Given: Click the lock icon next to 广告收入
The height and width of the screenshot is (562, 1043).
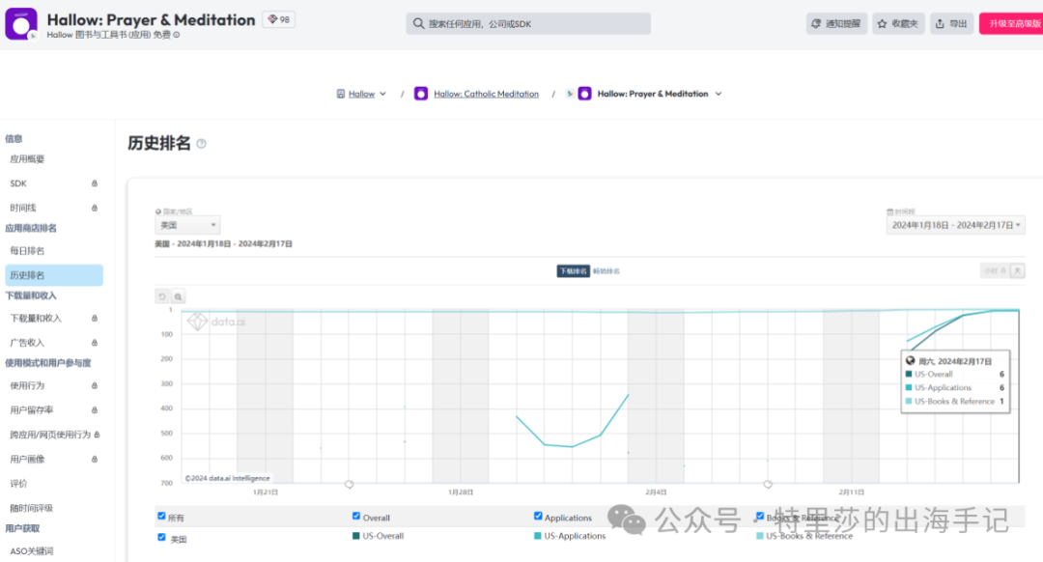Looking at the screenshot, I should (95, 343).
